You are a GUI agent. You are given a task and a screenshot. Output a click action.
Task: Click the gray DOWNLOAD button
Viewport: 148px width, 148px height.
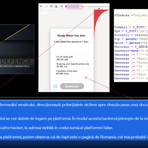pyautogui.click(x=72, y=86)
